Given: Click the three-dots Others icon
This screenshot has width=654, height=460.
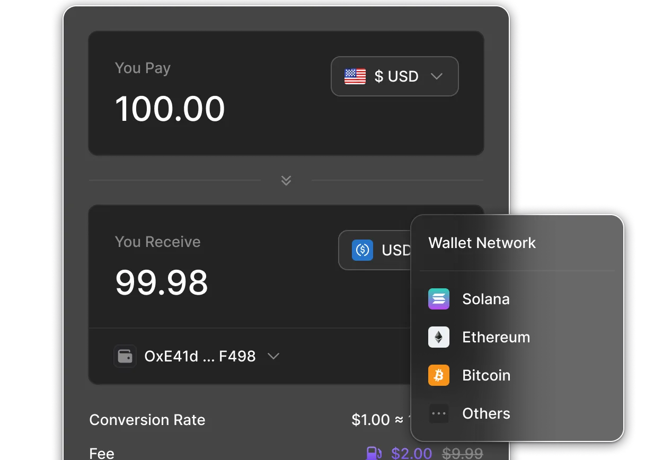Looking at the screenshot, I should click(439, 413).
